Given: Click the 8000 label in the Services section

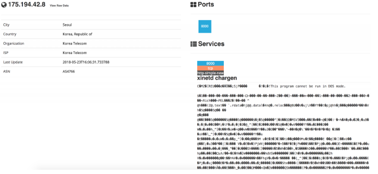Looking at the screenshot, I should click(210, 63).
